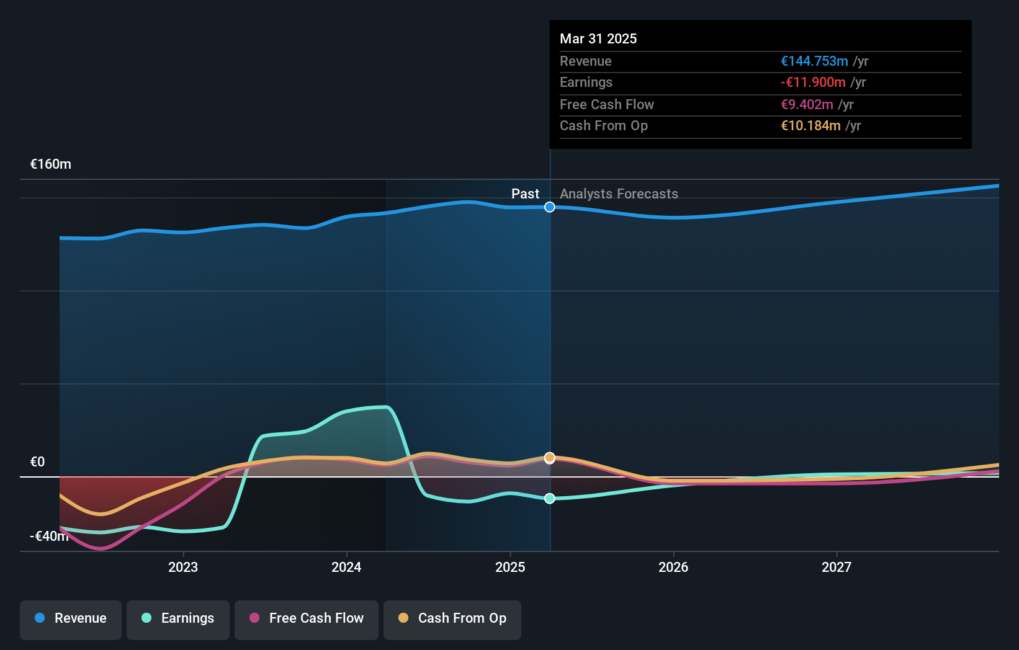
Task: Toggle the Earnings legend button
Action: [x=178, y=620]
